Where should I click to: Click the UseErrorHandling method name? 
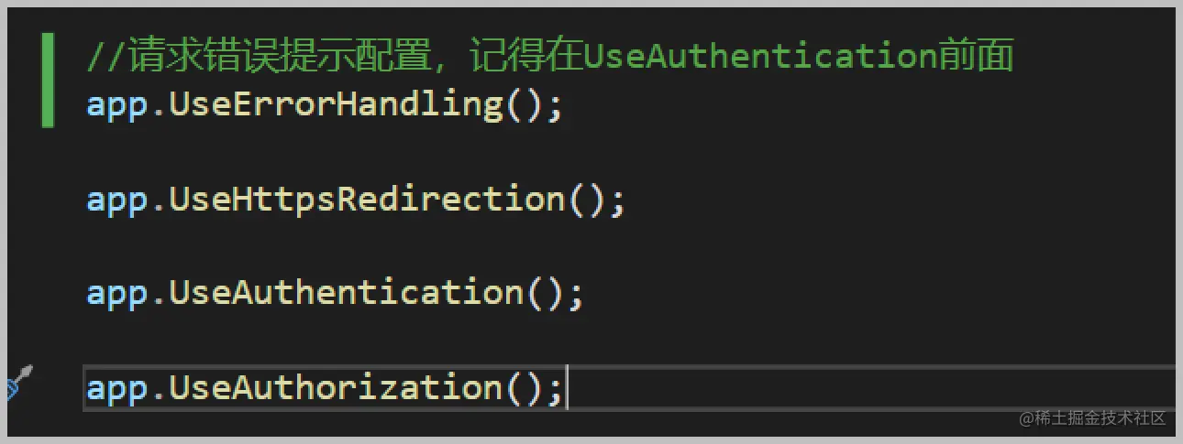coord(337,104)
